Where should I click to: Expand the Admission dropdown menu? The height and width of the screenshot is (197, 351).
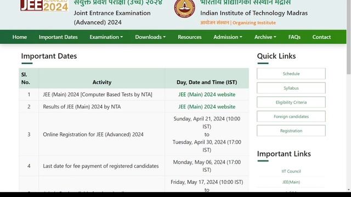point(228,37)
